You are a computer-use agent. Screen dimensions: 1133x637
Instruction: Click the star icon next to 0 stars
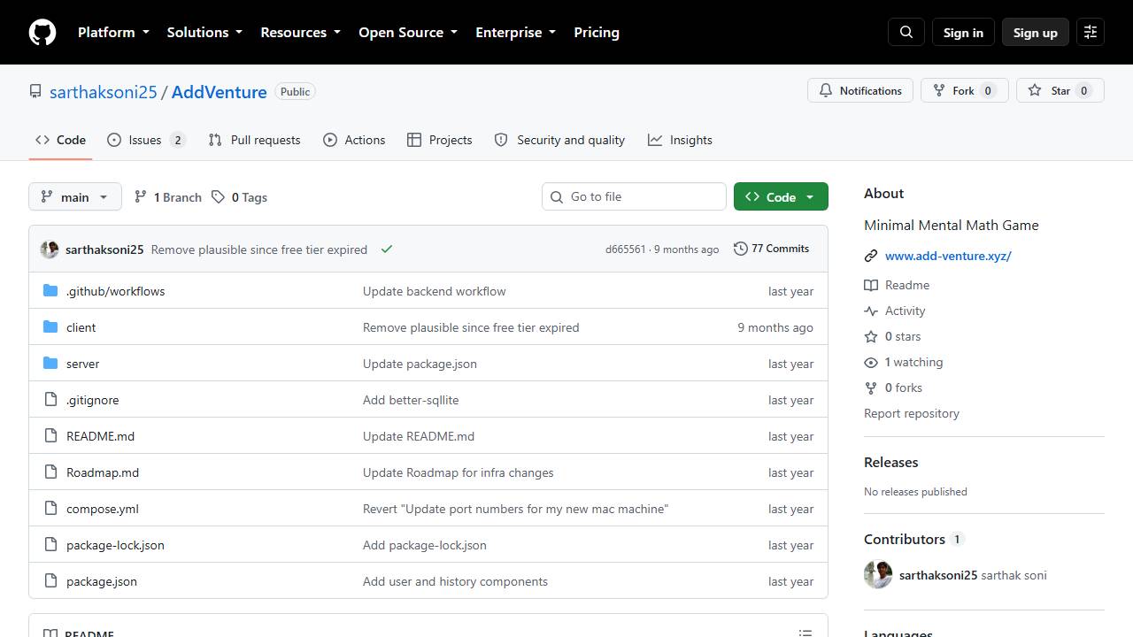(871, 337)
